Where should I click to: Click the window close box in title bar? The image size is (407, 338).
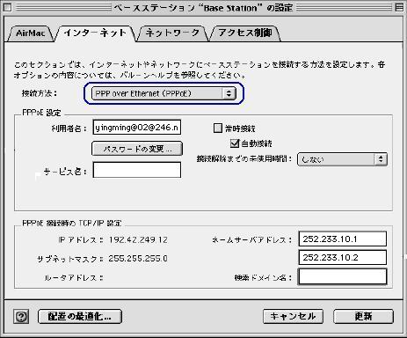8,7
